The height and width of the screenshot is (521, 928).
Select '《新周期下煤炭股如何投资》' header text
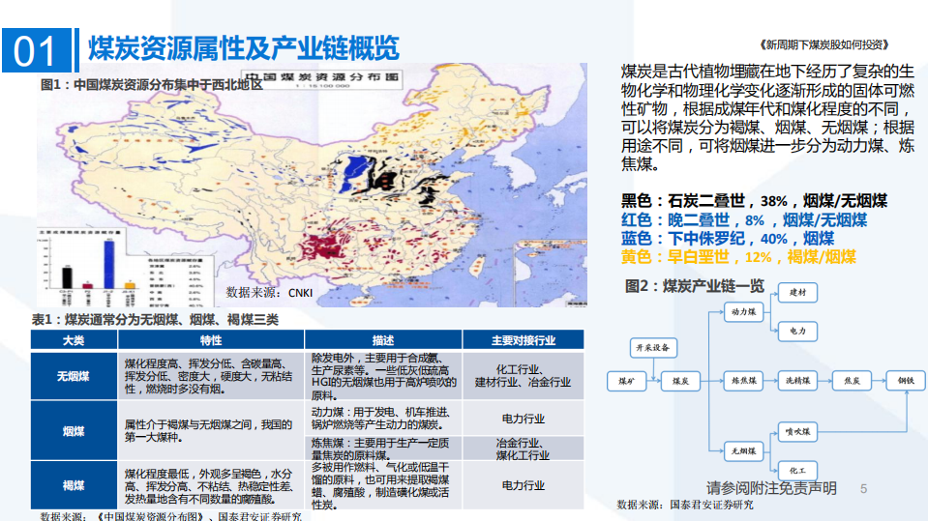coord(824,44)
